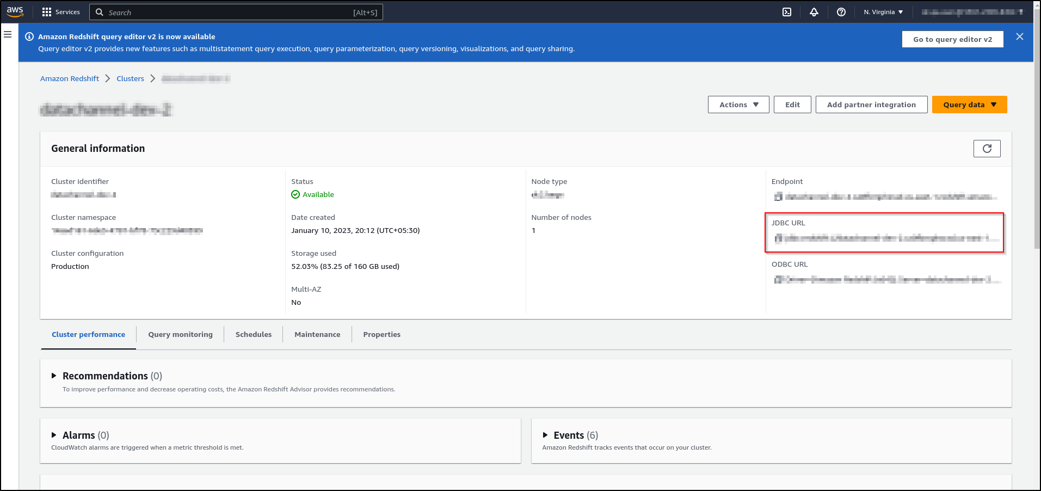Copy the JDBC URL
The image size is (1041, 491).
pos(778,238)
